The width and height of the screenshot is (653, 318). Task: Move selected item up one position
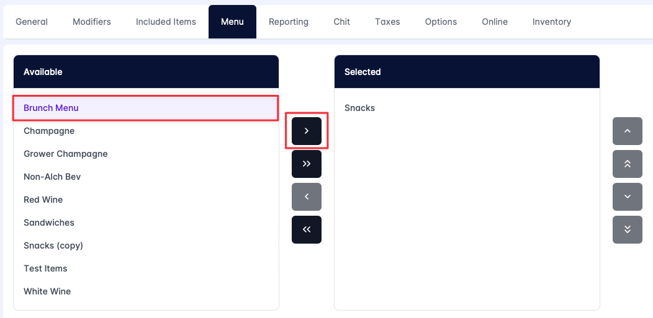pyautogui.click(x=627, y=131)
